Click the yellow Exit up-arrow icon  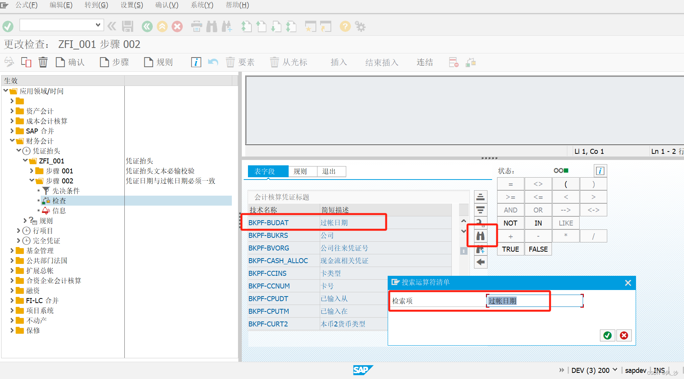(162, 26)
